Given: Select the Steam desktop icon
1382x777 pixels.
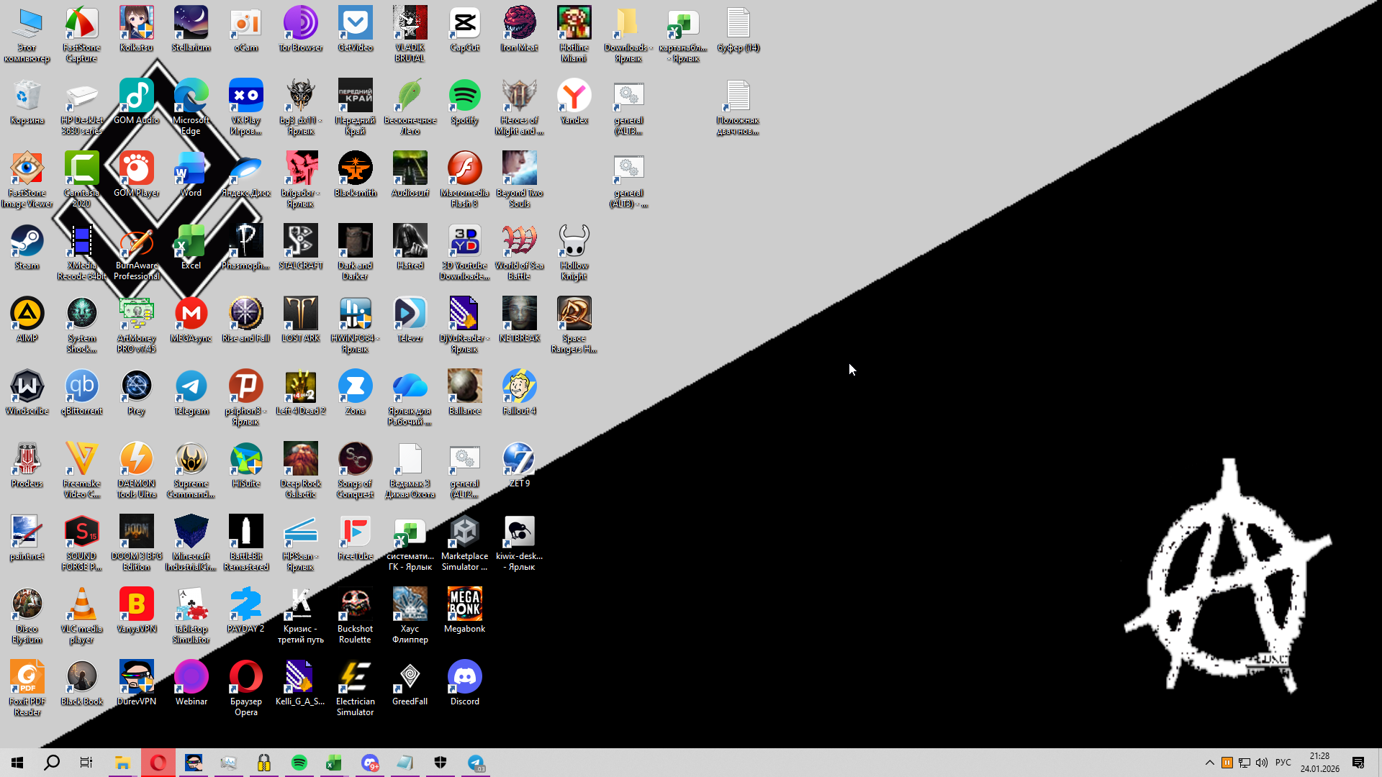Looking at the screenshot, I should pyautogui.click(x=27, y=242).
